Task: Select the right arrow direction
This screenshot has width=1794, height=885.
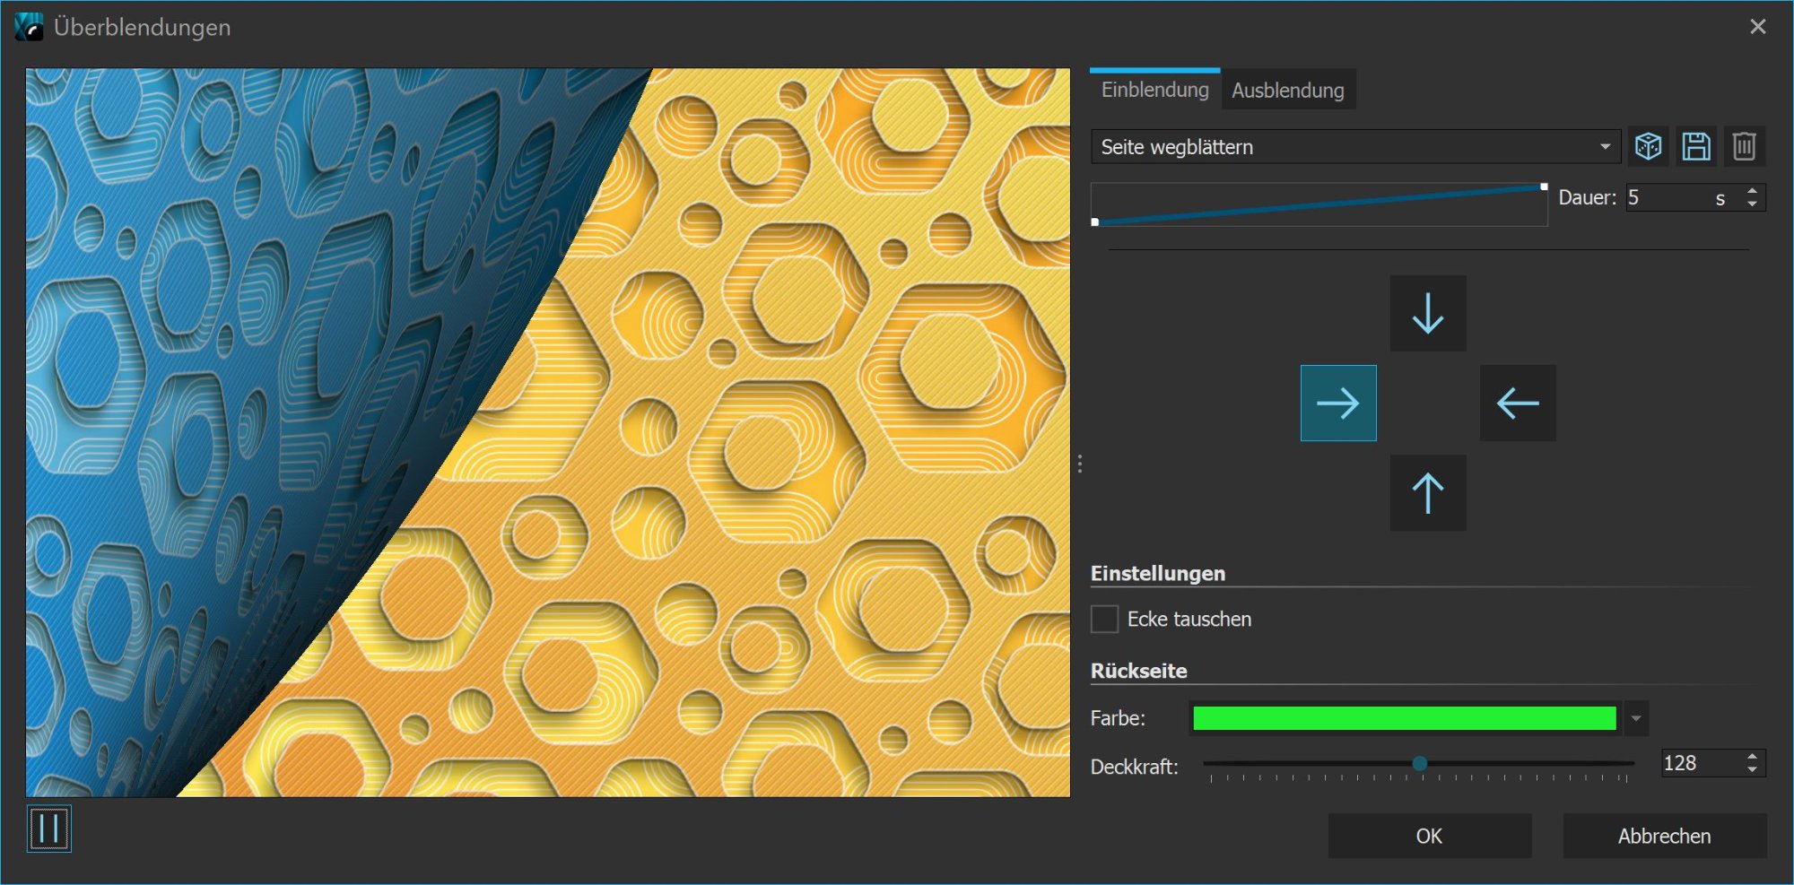Action: click(x=1338, y=403)
